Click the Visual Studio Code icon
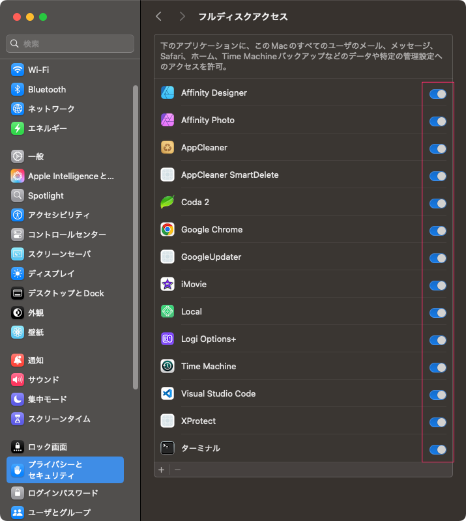Image resolution: width=466 pixels, height=521 pixels. click(167, 394)
